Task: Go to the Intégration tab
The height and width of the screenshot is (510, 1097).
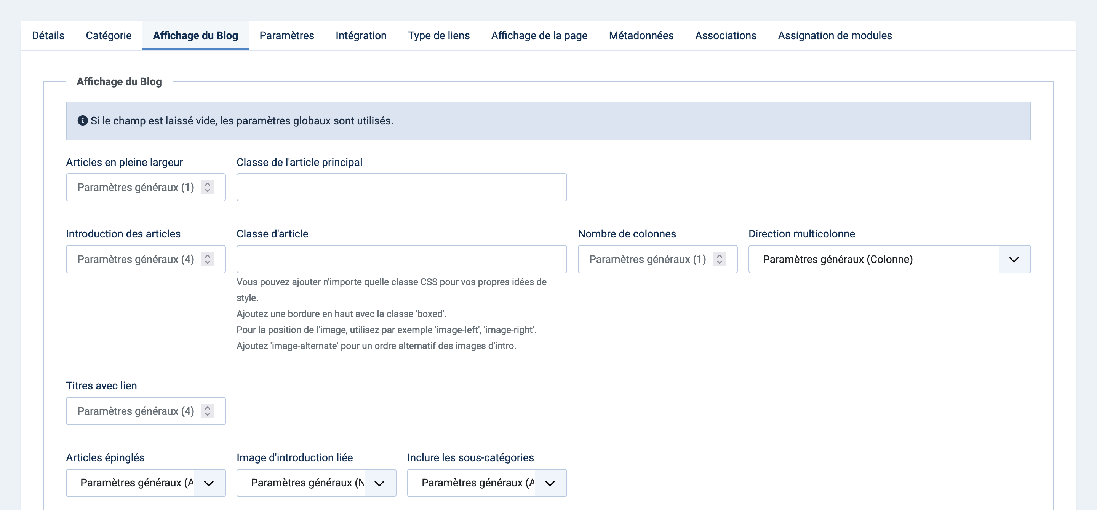Action: [x=361, y=35]
